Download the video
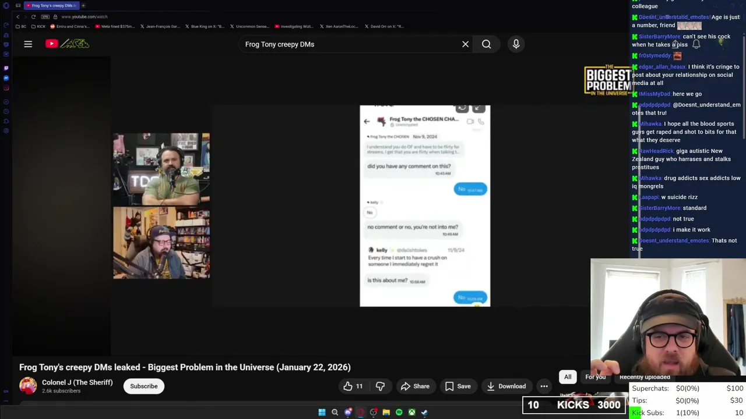This screenshot has width=746, height=419. click(x=506, y=386)
